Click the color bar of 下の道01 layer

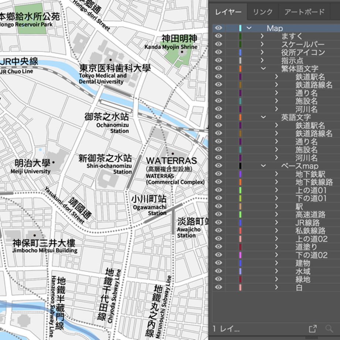point(240,198)
